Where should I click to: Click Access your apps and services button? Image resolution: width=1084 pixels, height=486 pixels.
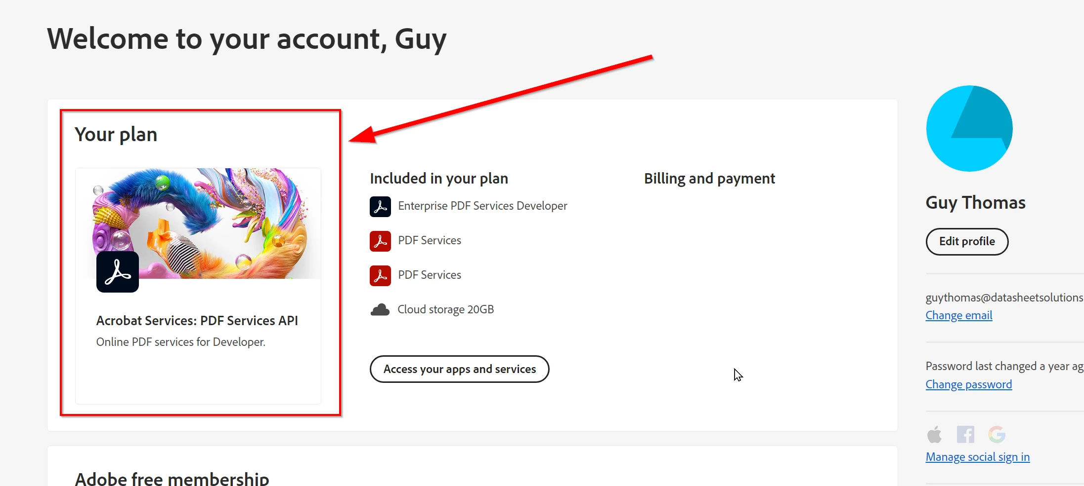point(459,369)
